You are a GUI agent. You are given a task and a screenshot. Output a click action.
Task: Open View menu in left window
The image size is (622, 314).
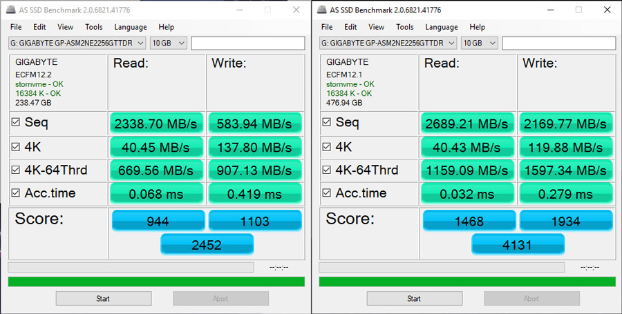coord(65,27)
